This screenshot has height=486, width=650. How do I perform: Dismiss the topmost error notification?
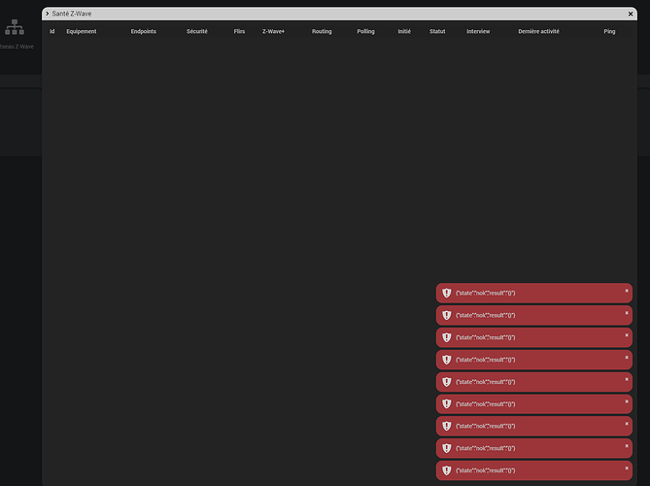627,291
